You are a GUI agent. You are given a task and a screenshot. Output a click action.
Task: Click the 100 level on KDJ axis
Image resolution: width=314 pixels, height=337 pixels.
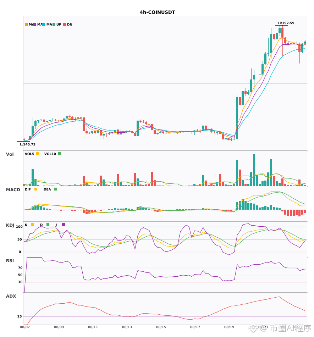coord(19,227)
